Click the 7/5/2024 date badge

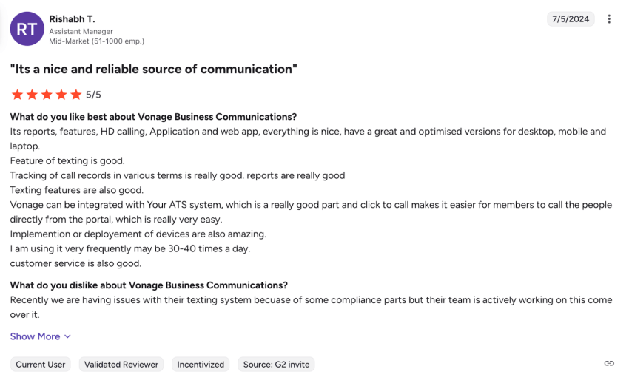click(571, 19)
